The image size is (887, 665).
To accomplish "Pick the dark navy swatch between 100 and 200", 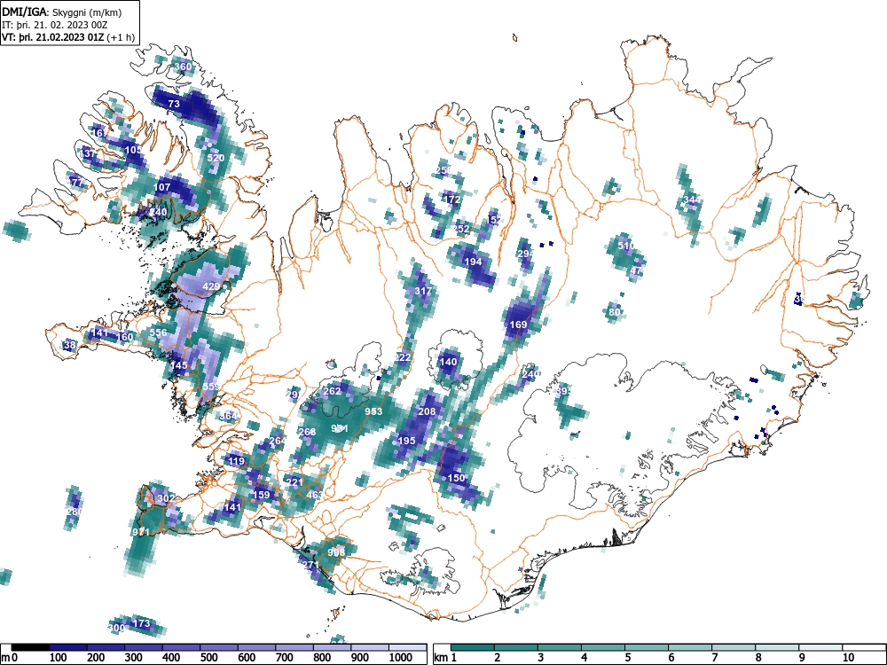I will point(68,647).
